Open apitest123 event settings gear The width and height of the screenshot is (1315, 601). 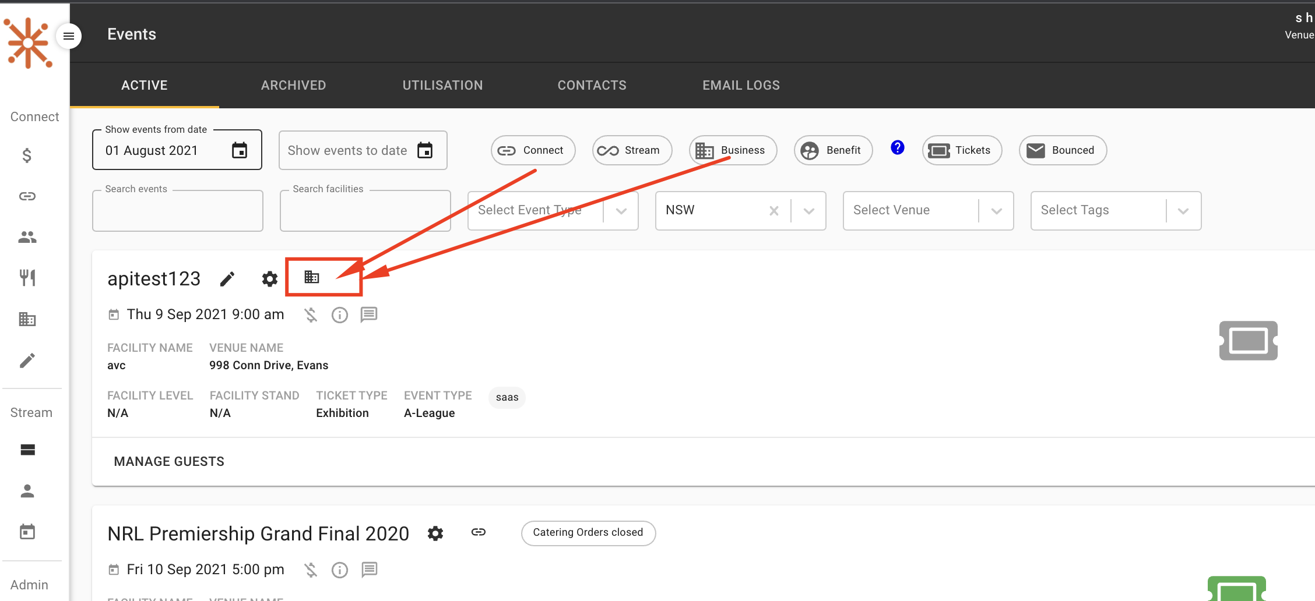[x=269, y=279]
